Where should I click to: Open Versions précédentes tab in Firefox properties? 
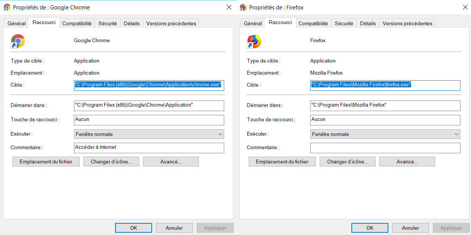pyautogui.click(x=408, y=23)
